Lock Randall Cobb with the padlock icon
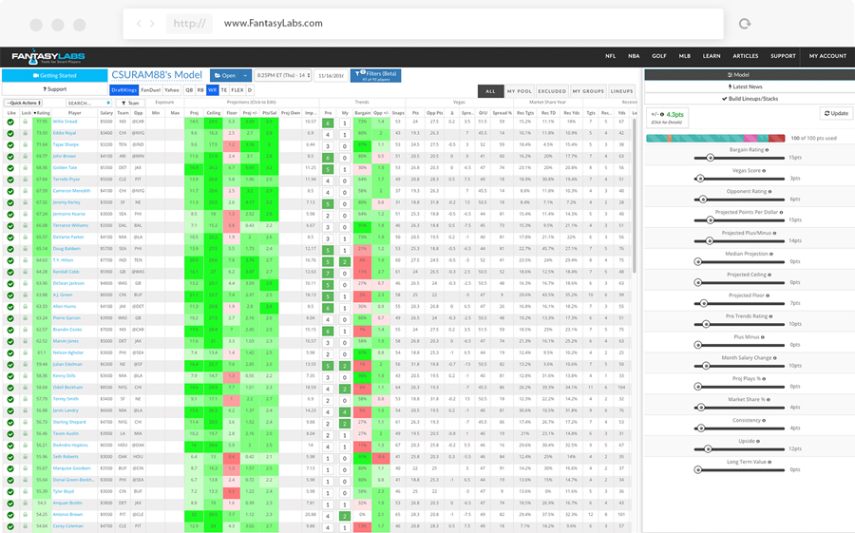This screenshot has height=533, width=855. tap(25, 272)
